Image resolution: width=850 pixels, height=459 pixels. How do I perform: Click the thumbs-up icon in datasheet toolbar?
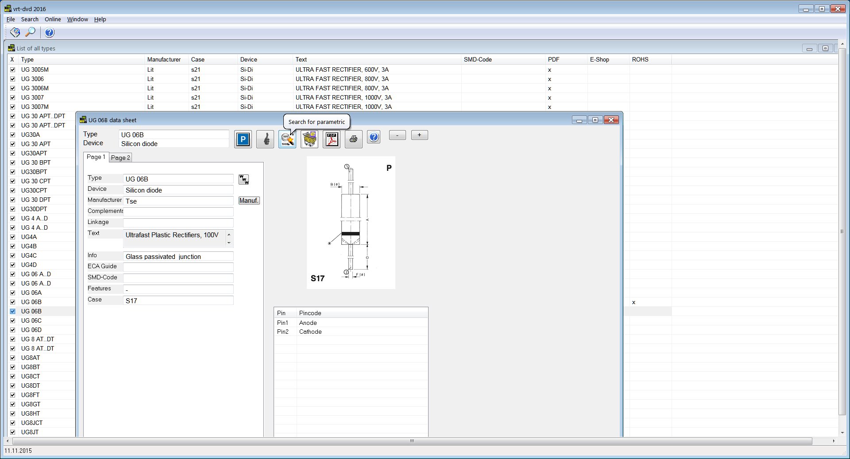pyautogui.click(x=265, y=139)
